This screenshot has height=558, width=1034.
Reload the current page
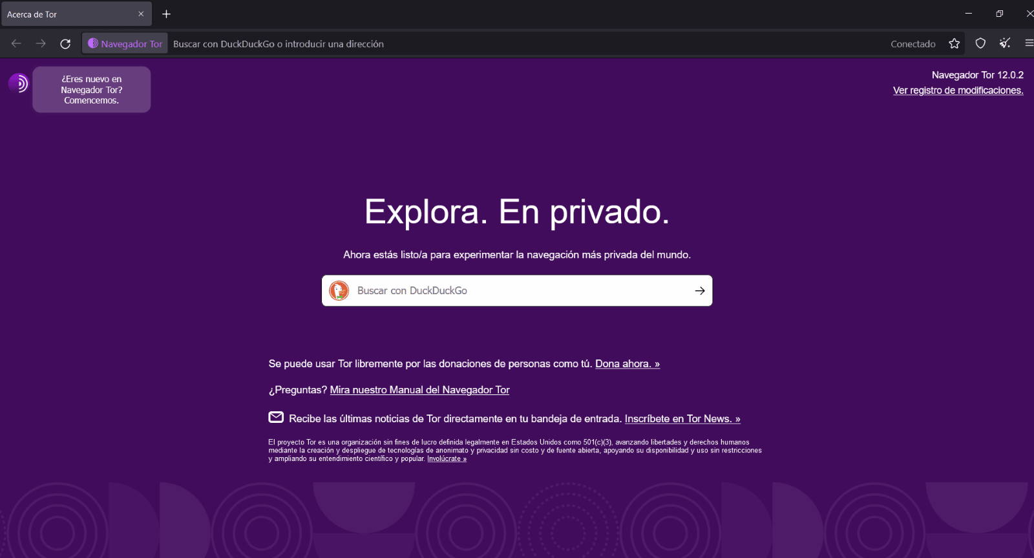pos(65,43)
